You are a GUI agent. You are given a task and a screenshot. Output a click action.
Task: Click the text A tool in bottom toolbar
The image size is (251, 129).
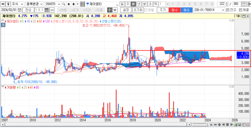coord(211,124)
